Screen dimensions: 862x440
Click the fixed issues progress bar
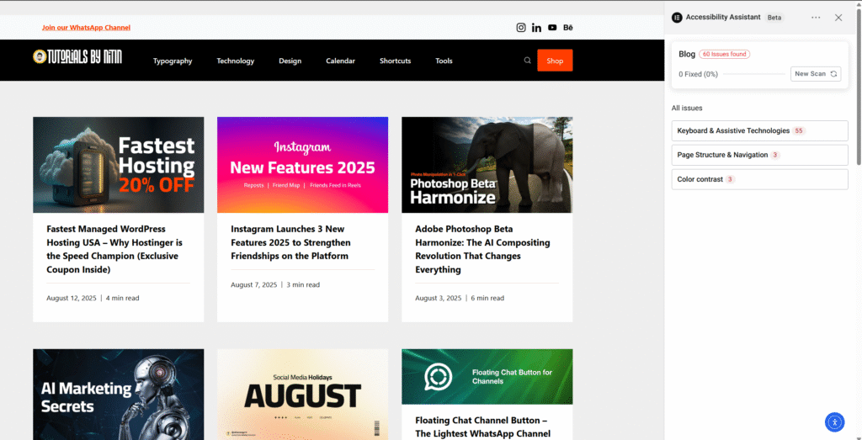coord(753,74)
